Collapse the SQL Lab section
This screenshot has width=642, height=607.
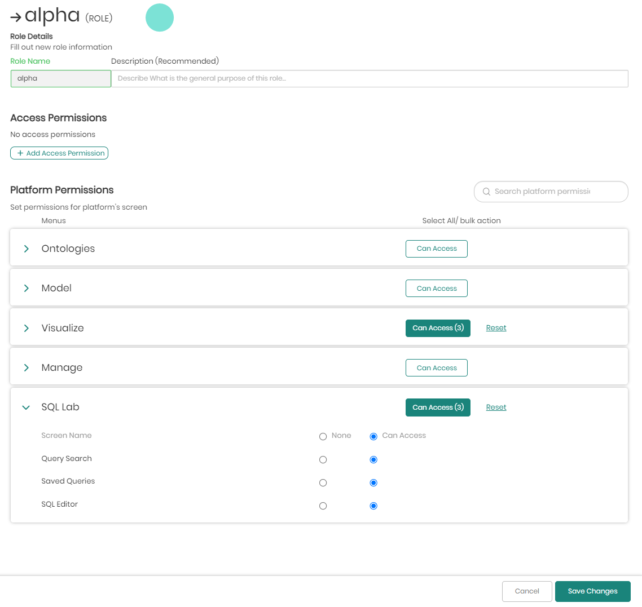pyautogui.click(x=26, y=407)
